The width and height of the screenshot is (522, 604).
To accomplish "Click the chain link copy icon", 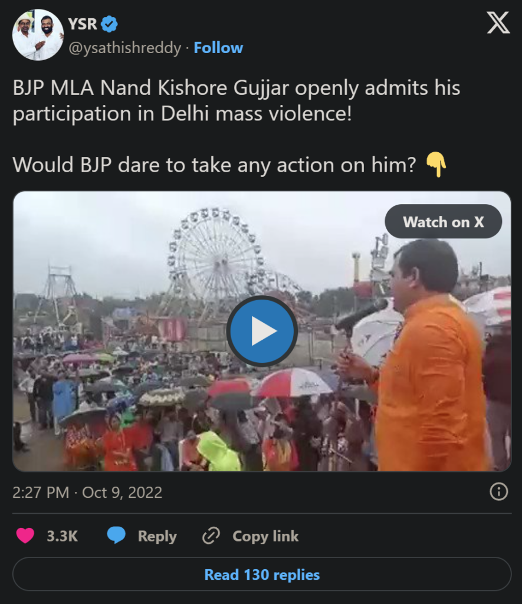I will click(x=211, y=536).
